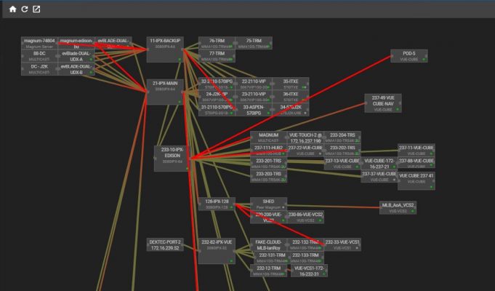Select the 36-ITXE node
Screen dimensions: 495x291
[x=291, y=97]
